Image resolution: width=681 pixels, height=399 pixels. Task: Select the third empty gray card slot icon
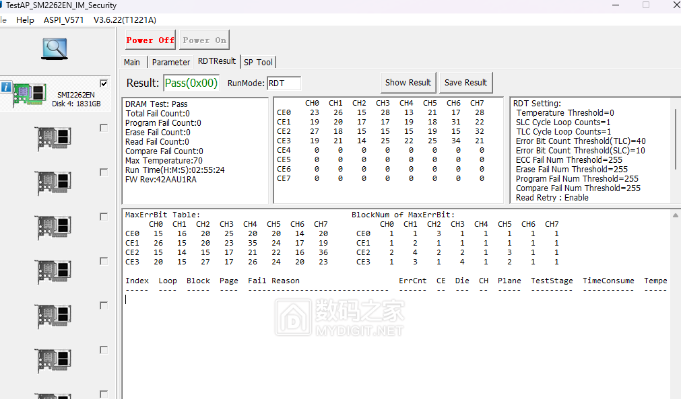click(x=54, y=227)
